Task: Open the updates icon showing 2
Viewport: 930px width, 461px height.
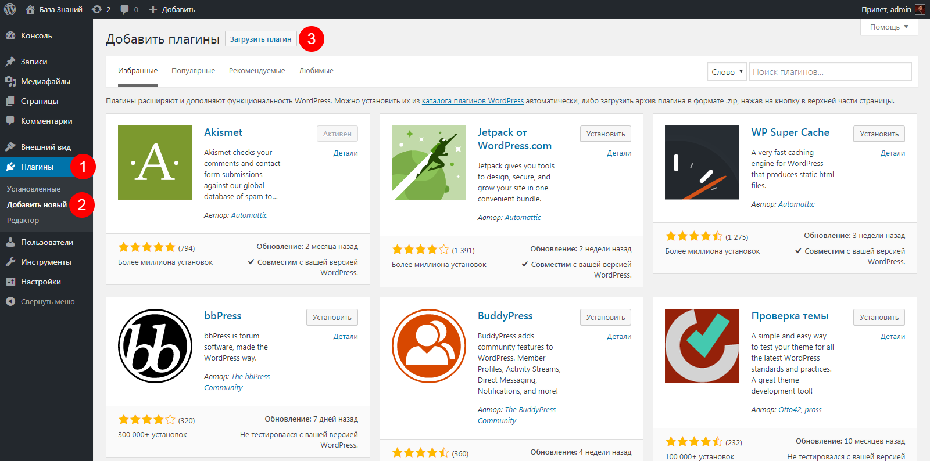Action: click(97, 9)
